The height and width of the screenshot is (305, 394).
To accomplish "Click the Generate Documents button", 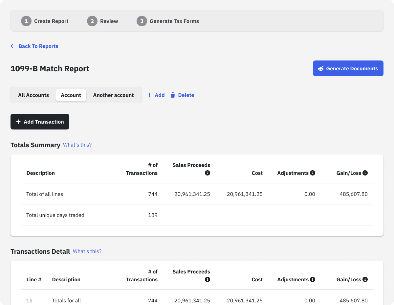I will click(x=348, y=68).
